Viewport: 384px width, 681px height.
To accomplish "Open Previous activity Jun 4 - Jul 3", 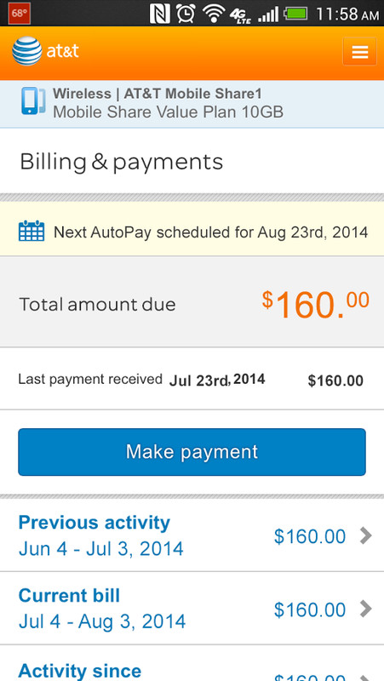I will 192,535.
